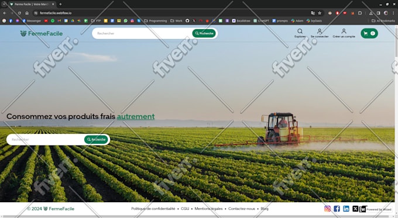
Task: Expand the Programming bookmarks folder
Action: (x=155, y=21)
